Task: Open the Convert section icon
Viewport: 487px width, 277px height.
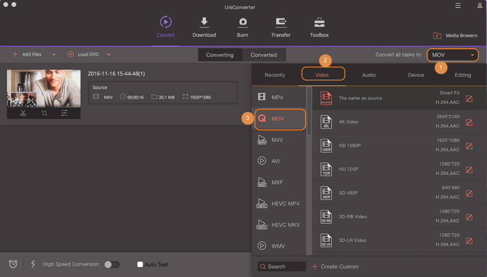Action: (166, 22)
